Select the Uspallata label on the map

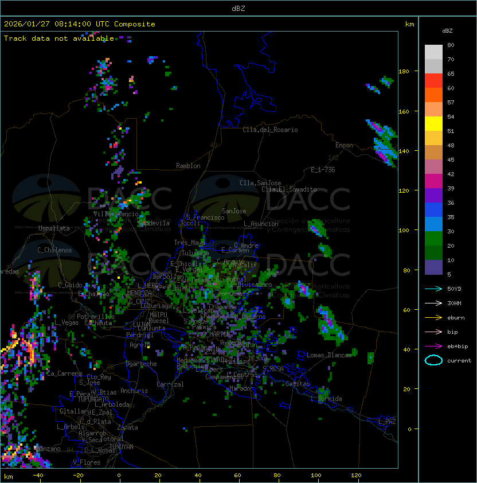pyautogui.click(x=54, y=228)
